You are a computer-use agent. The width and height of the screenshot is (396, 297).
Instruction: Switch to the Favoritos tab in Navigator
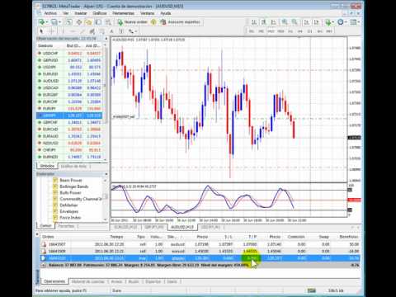point(66,226)
